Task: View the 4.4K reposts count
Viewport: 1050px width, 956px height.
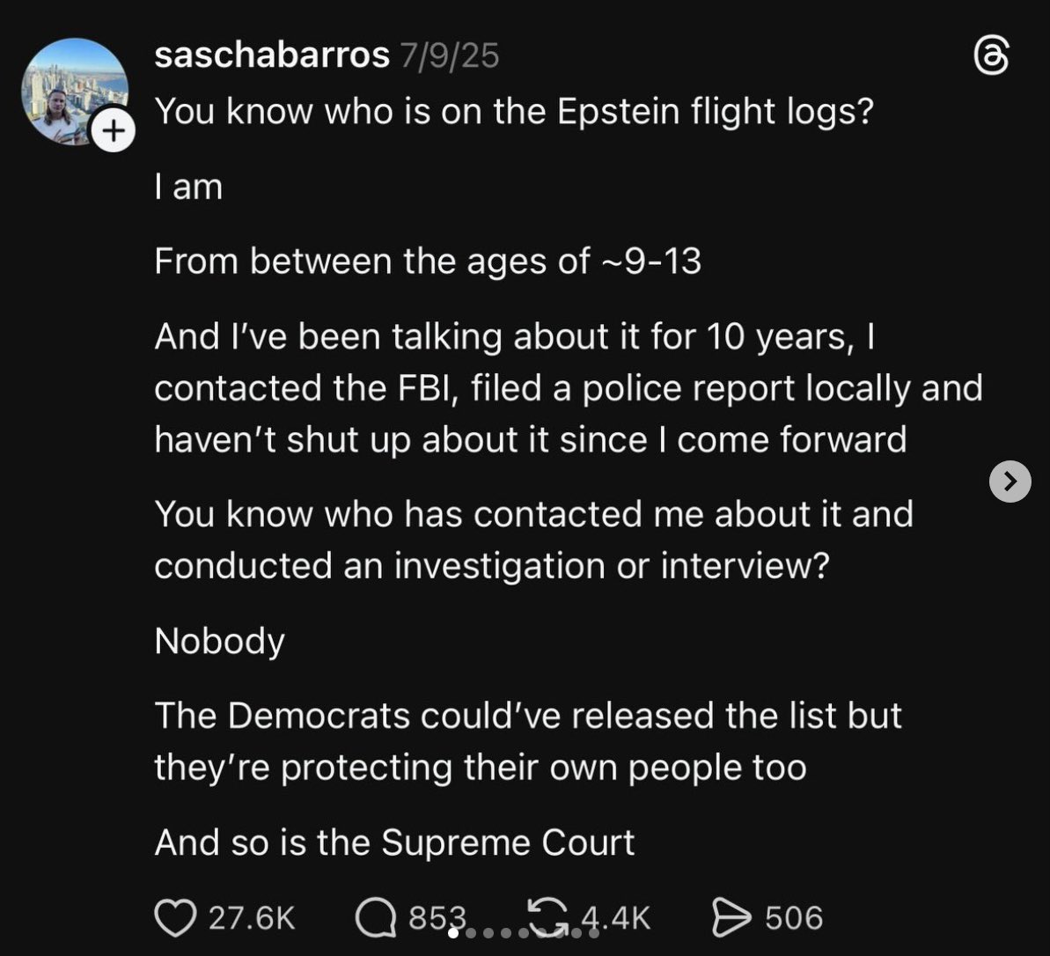Action: point(615,918)
